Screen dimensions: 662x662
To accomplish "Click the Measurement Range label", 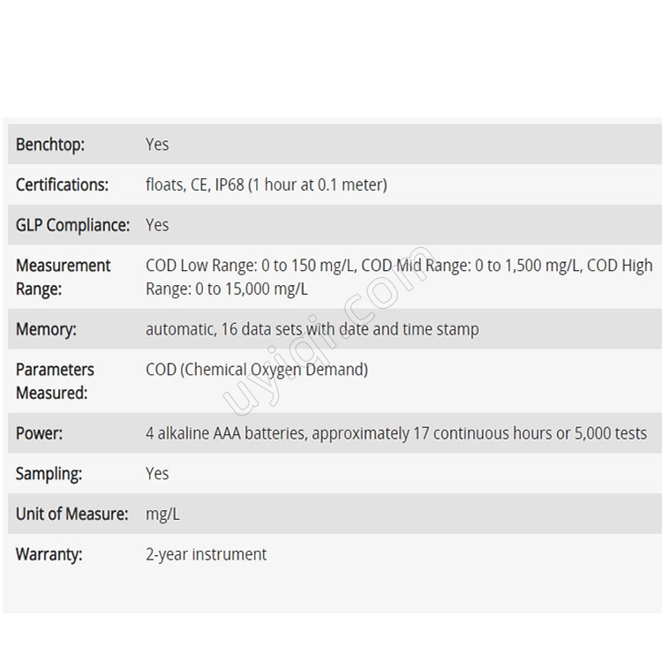I will 63,277.
